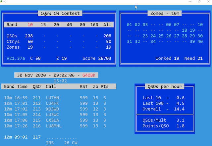Maximize the SD window

click(x=199, y=1)
